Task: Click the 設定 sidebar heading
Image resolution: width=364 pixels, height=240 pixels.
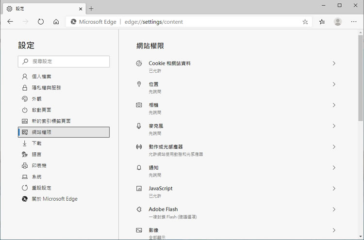Action: [26, 45]
